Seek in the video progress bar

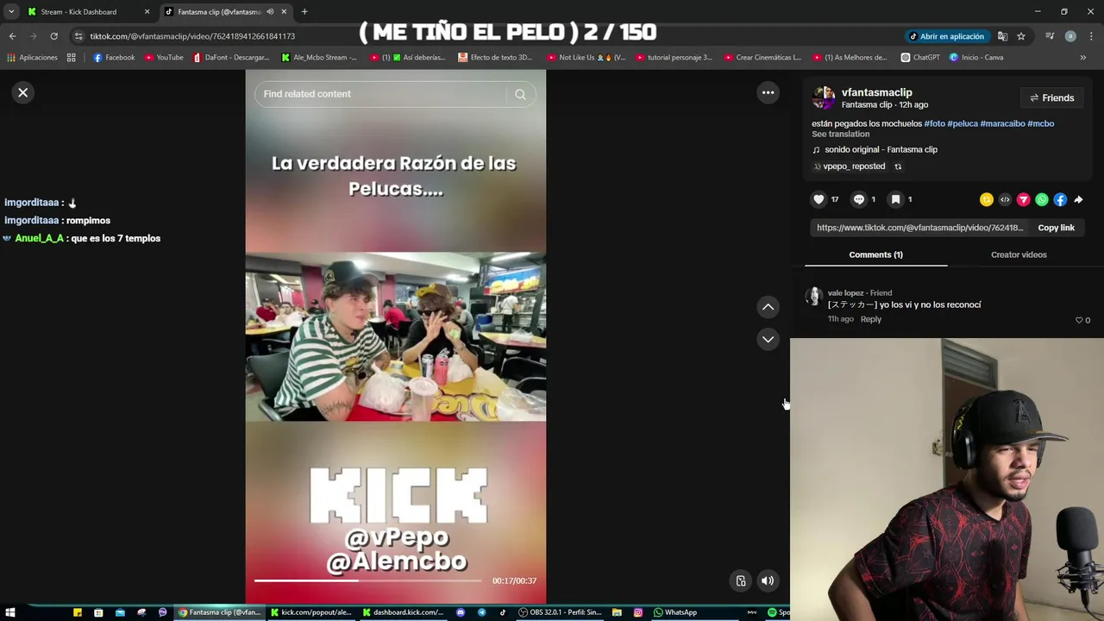click(367, 580)
